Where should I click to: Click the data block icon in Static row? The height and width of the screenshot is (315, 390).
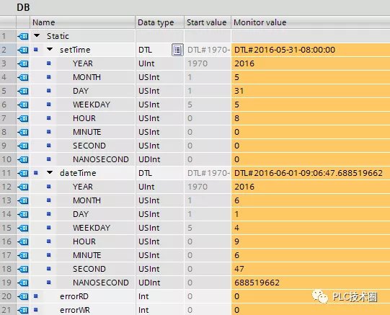click(23, 36)
